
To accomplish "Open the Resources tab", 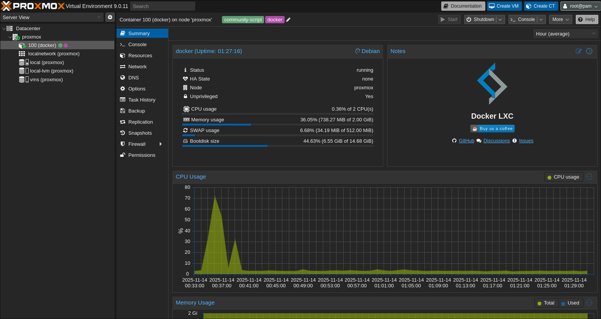I will 142,56.
